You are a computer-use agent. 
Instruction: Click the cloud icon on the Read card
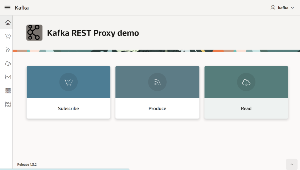tap(246, 82)
